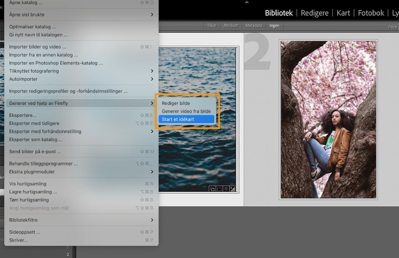Click the develop adjustments badge on ocean thumbnail
This screenshot has height=258, width=399.
click(x=226, y=189)
